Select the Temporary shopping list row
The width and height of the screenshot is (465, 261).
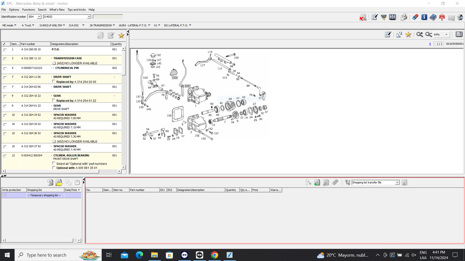[44, 195]
